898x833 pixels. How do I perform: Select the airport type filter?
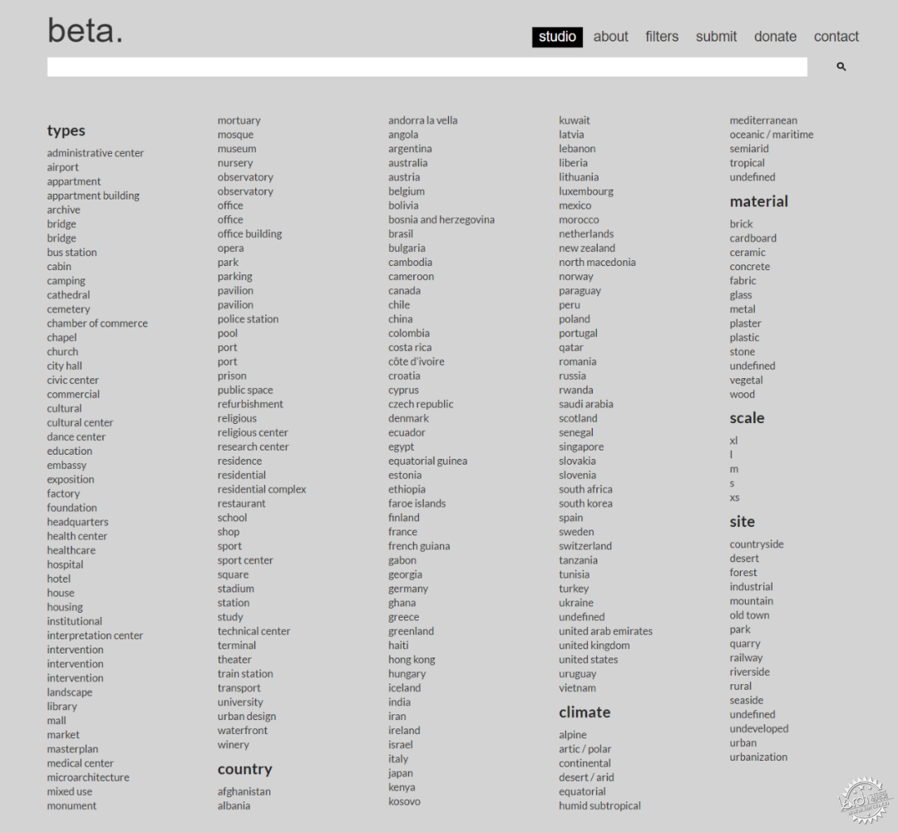coord(63,167)
